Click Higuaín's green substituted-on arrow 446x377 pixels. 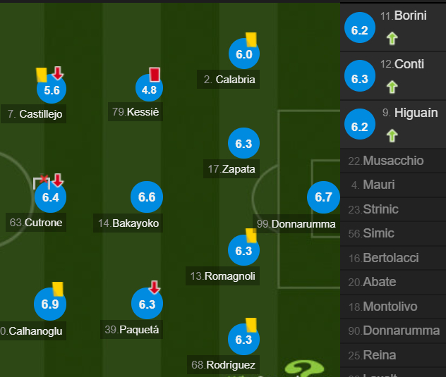392,135
